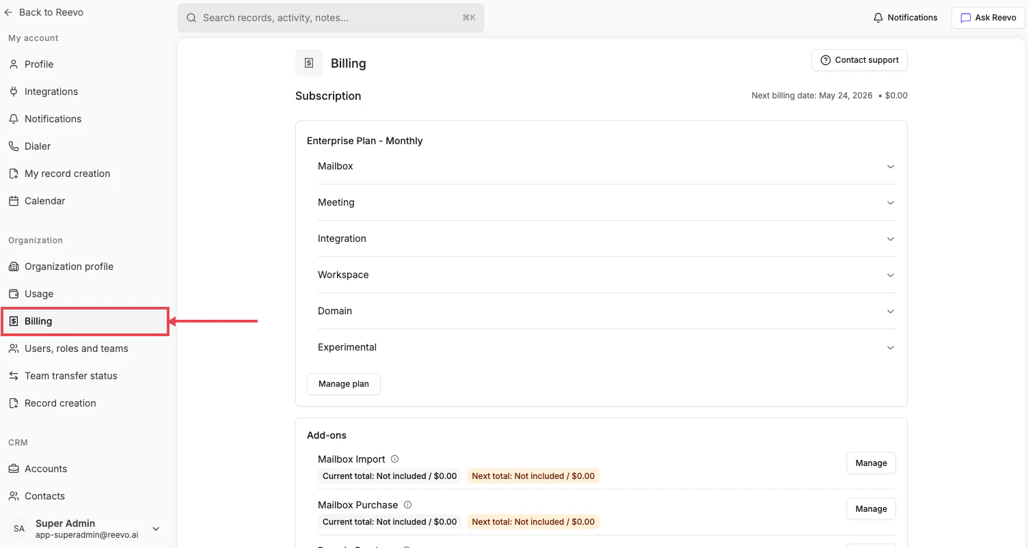This screenshot has width=1028, height=548.
Task: Click the Mailbox row label
Action: pyautogui.click(x=336, y=166)
